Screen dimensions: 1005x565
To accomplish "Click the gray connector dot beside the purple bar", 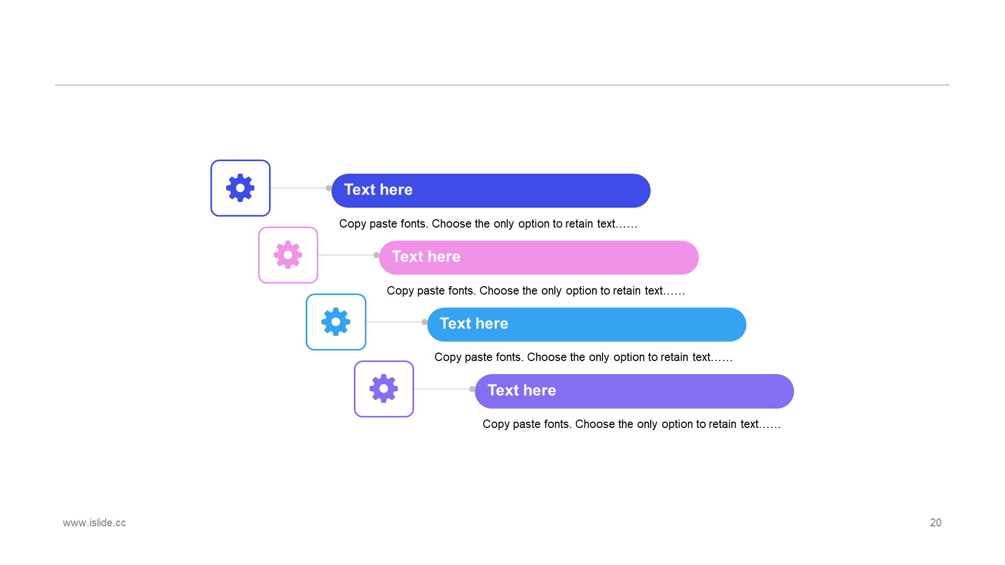I will pos(472,389).
